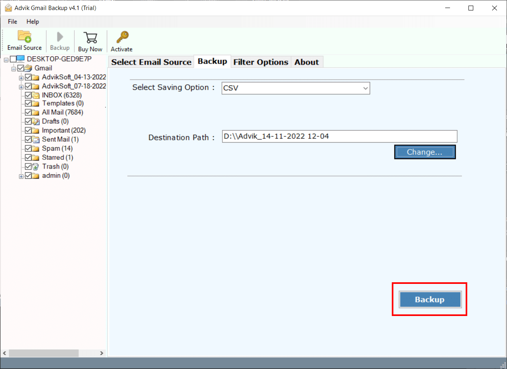Viewport: 507px width, 369px height.
Task: Select the Sent Mail (1) folder label
Action: tap(60, 139)
